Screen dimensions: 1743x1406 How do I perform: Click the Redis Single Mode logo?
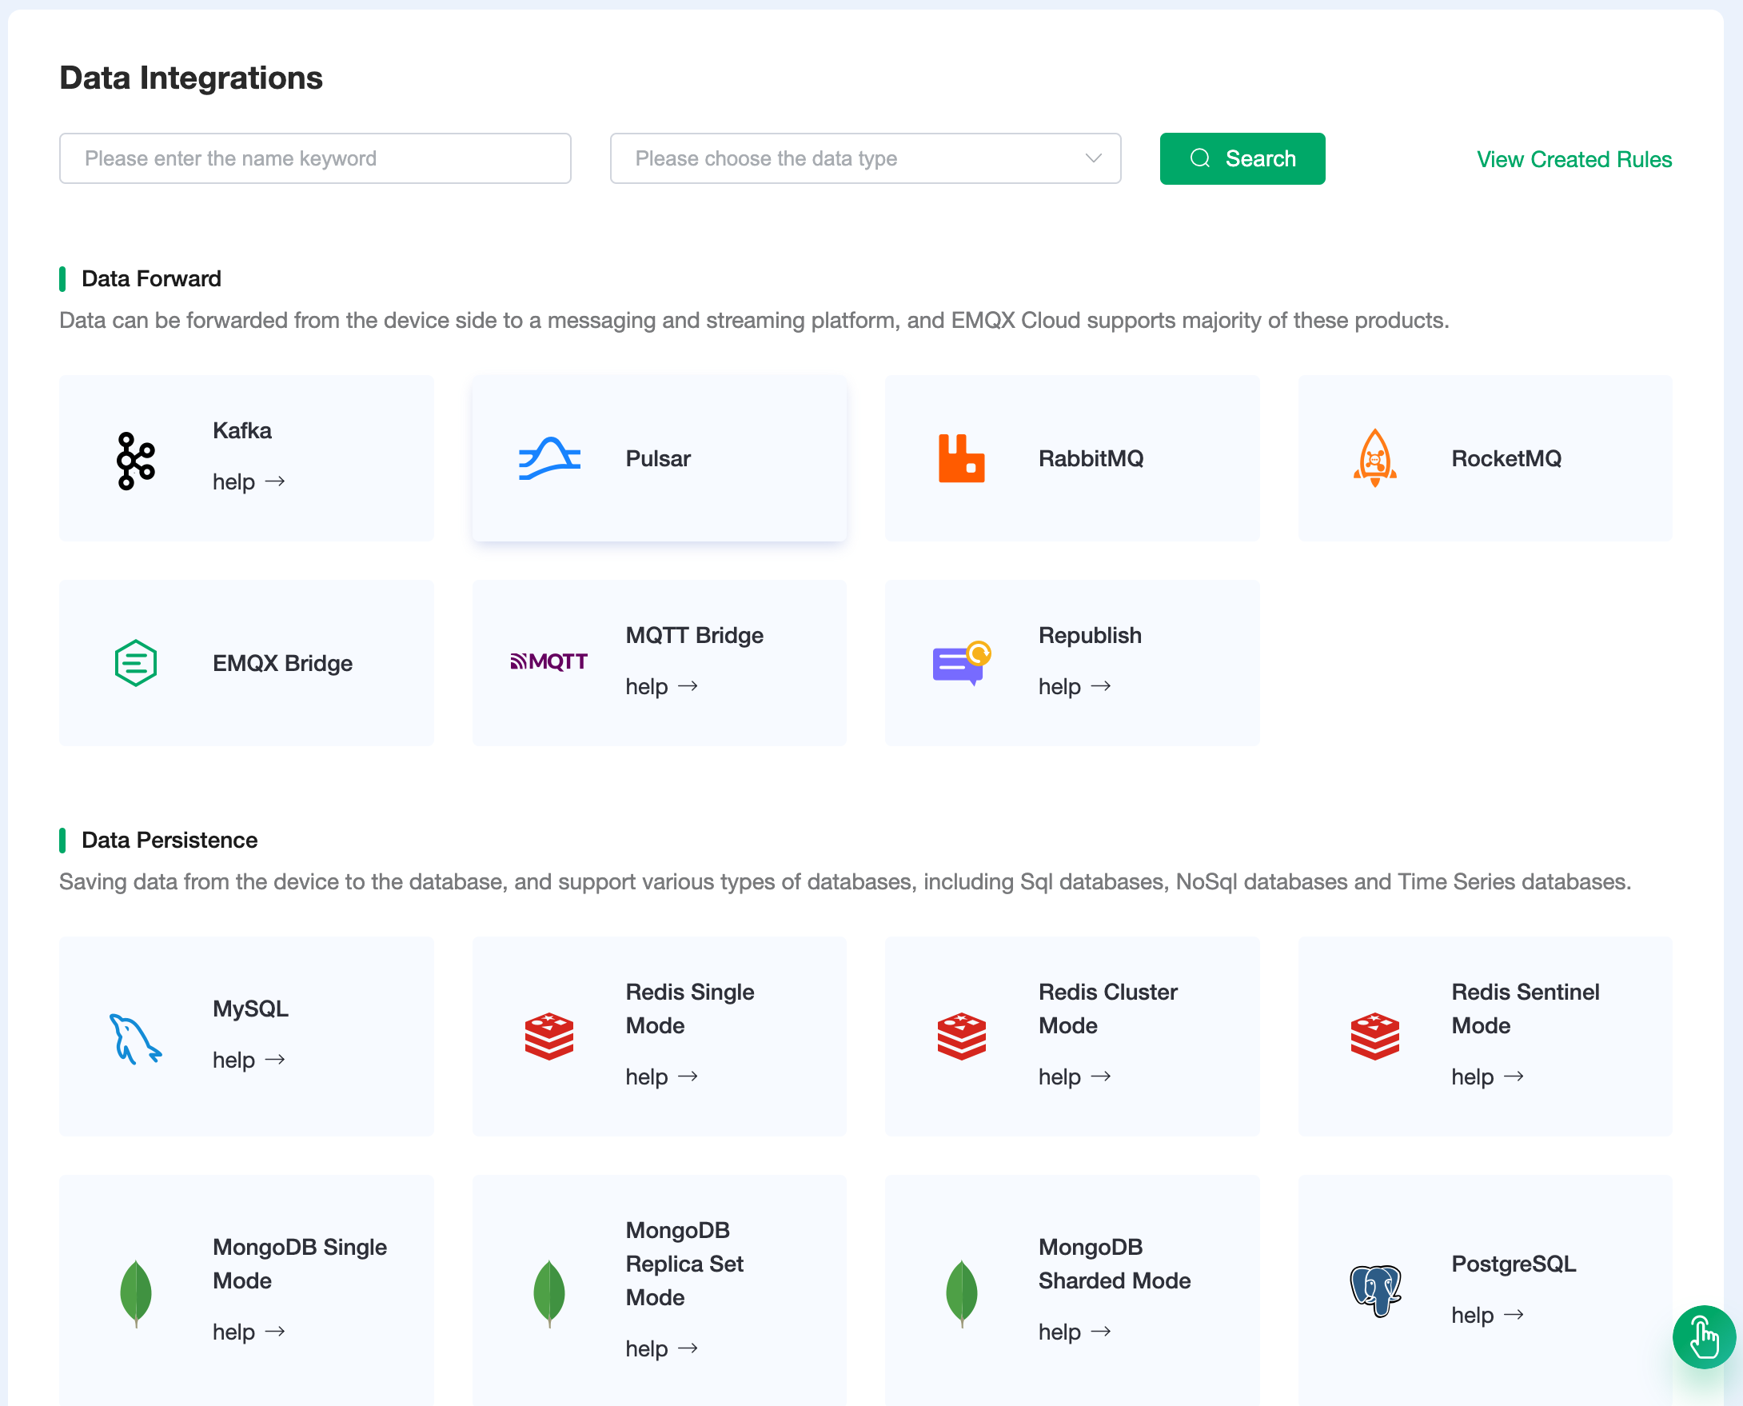[549, 1036]
